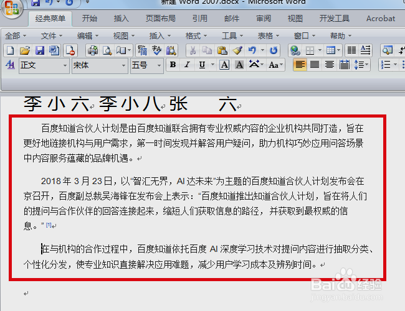
Task: Expand underline style dropdown arrow
Action: point(212,65)
